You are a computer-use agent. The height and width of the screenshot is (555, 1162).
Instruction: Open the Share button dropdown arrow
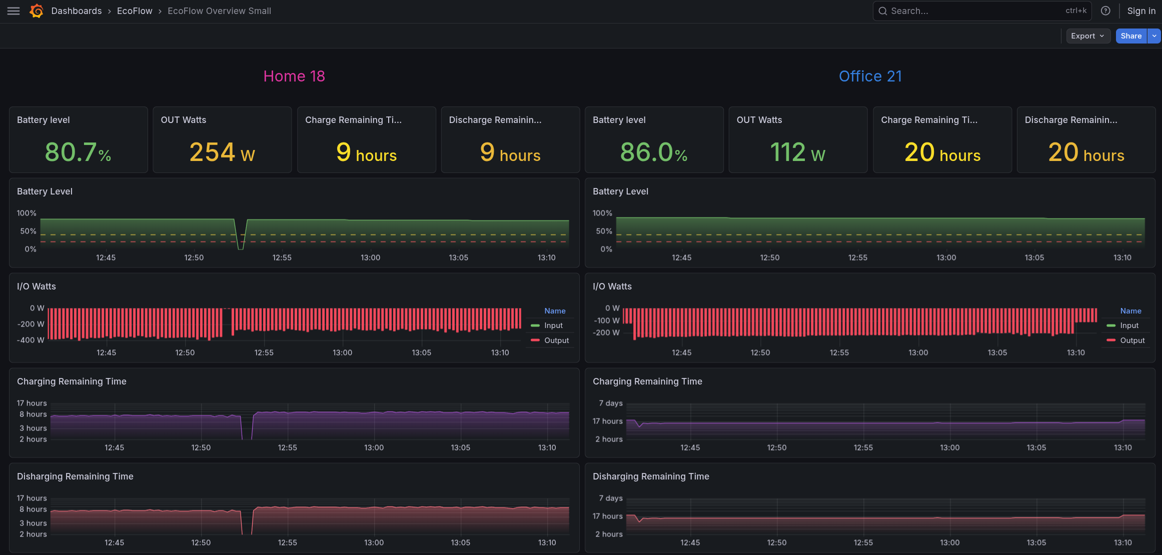1154,36
